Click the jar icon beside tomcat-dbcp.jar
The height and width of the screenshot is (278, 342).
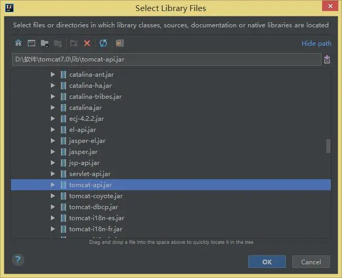(63, 207)
